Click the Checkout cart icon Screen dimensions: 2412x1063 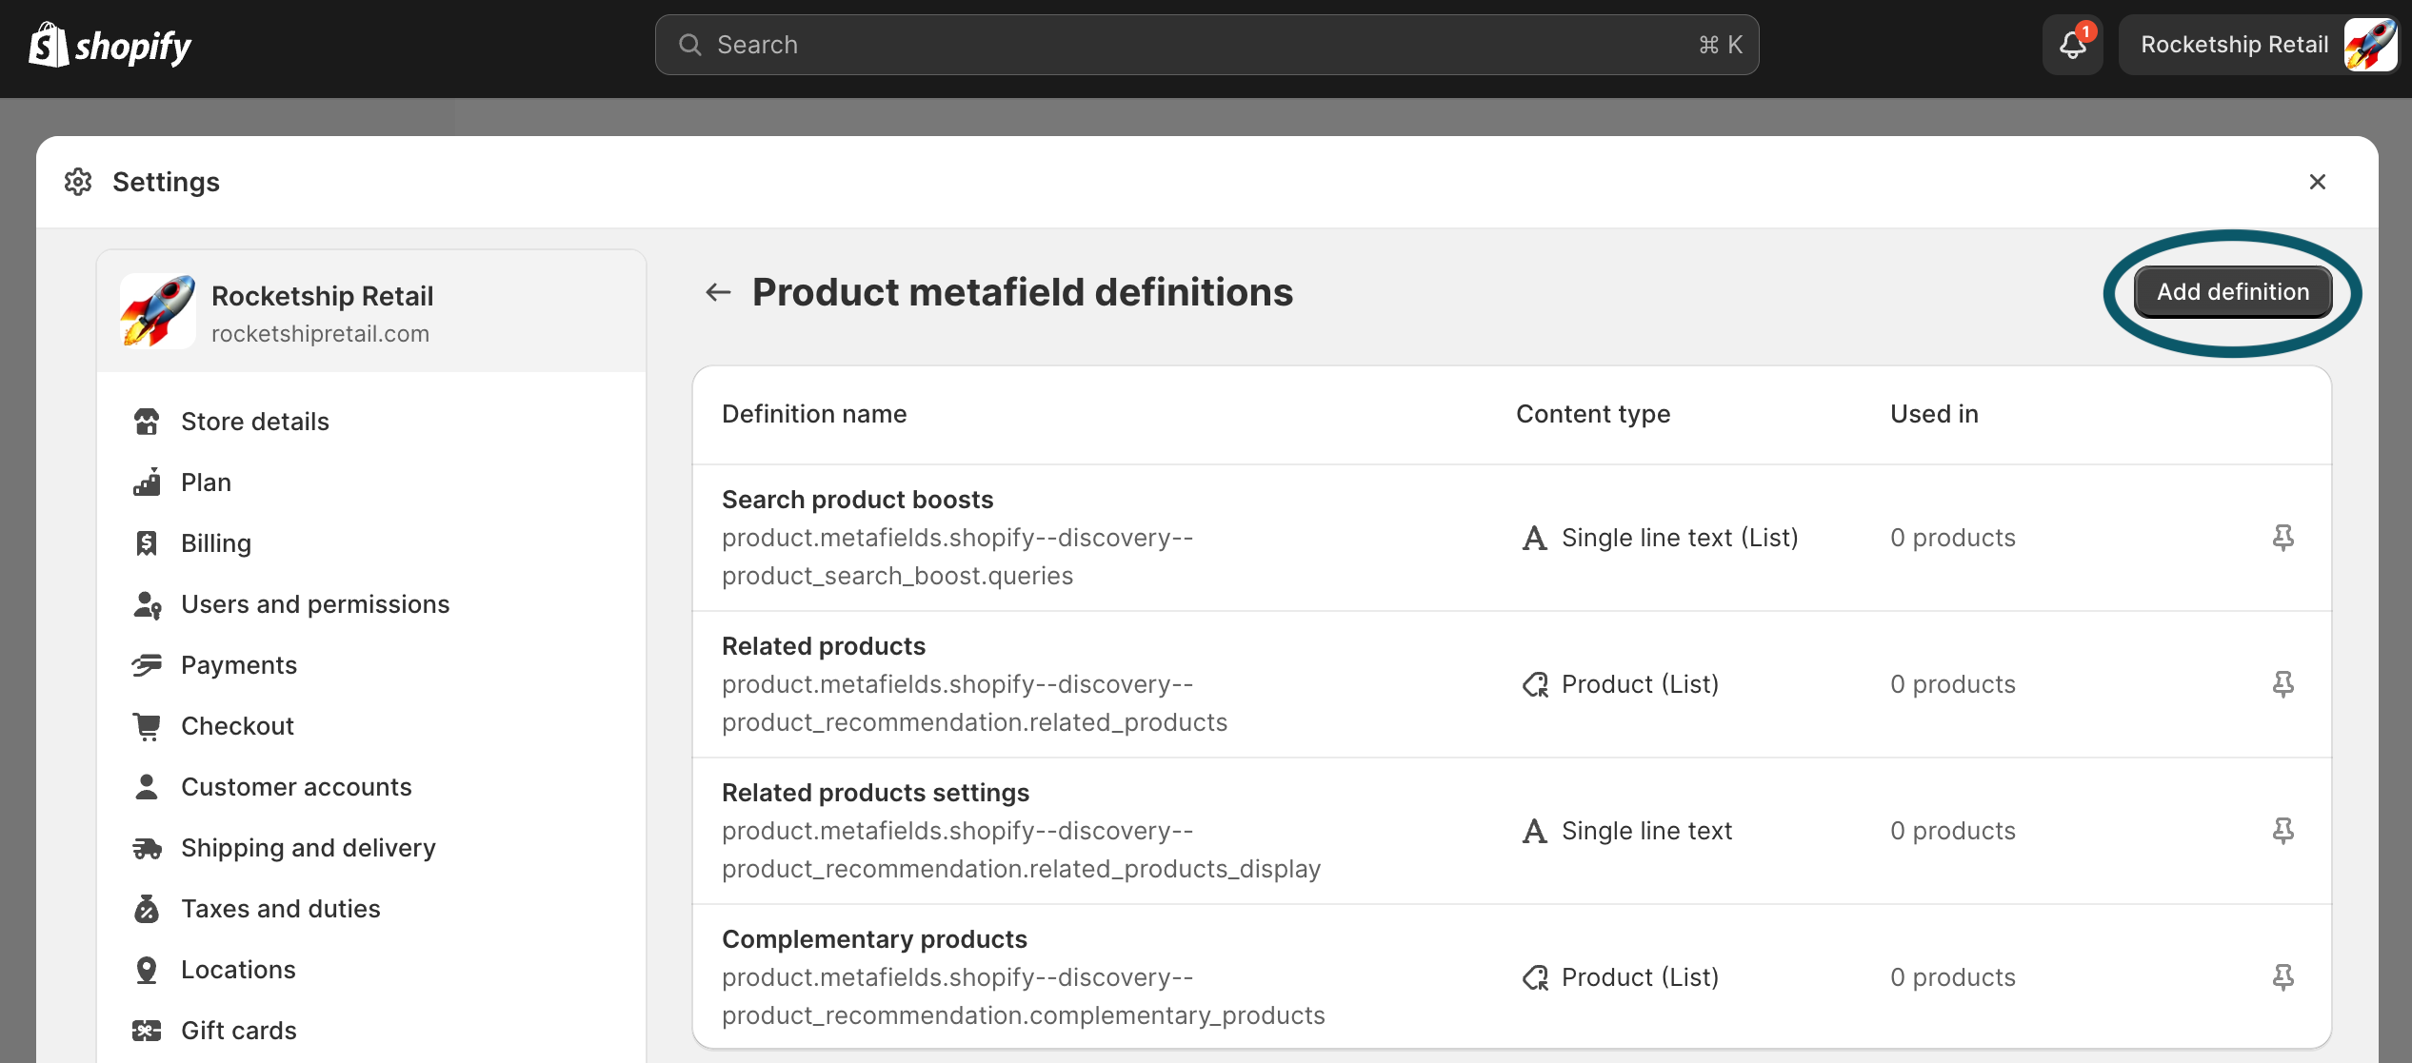point(147,726)
